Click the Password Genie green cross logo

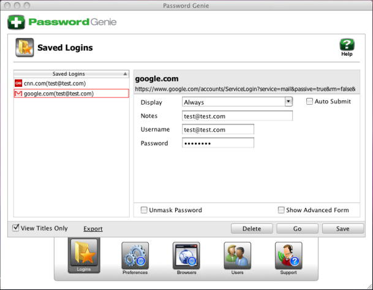coord(16,22)
